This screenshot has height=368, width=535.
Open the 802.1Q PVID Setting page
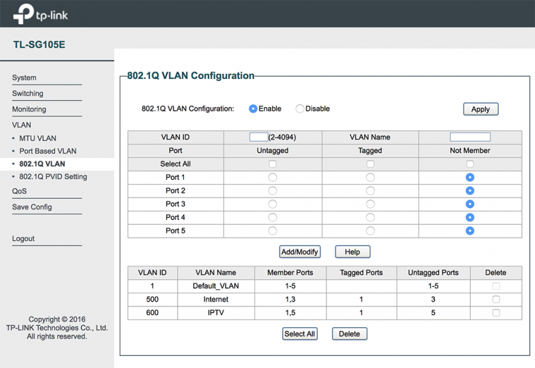click(x=53, y=177)
